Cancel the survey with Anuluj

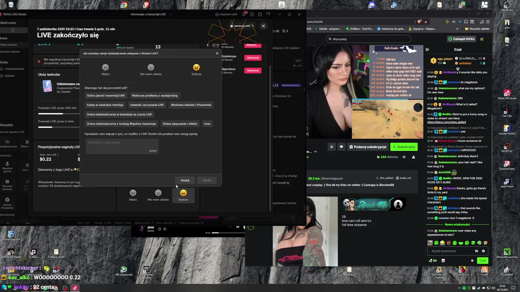point(185,180)
